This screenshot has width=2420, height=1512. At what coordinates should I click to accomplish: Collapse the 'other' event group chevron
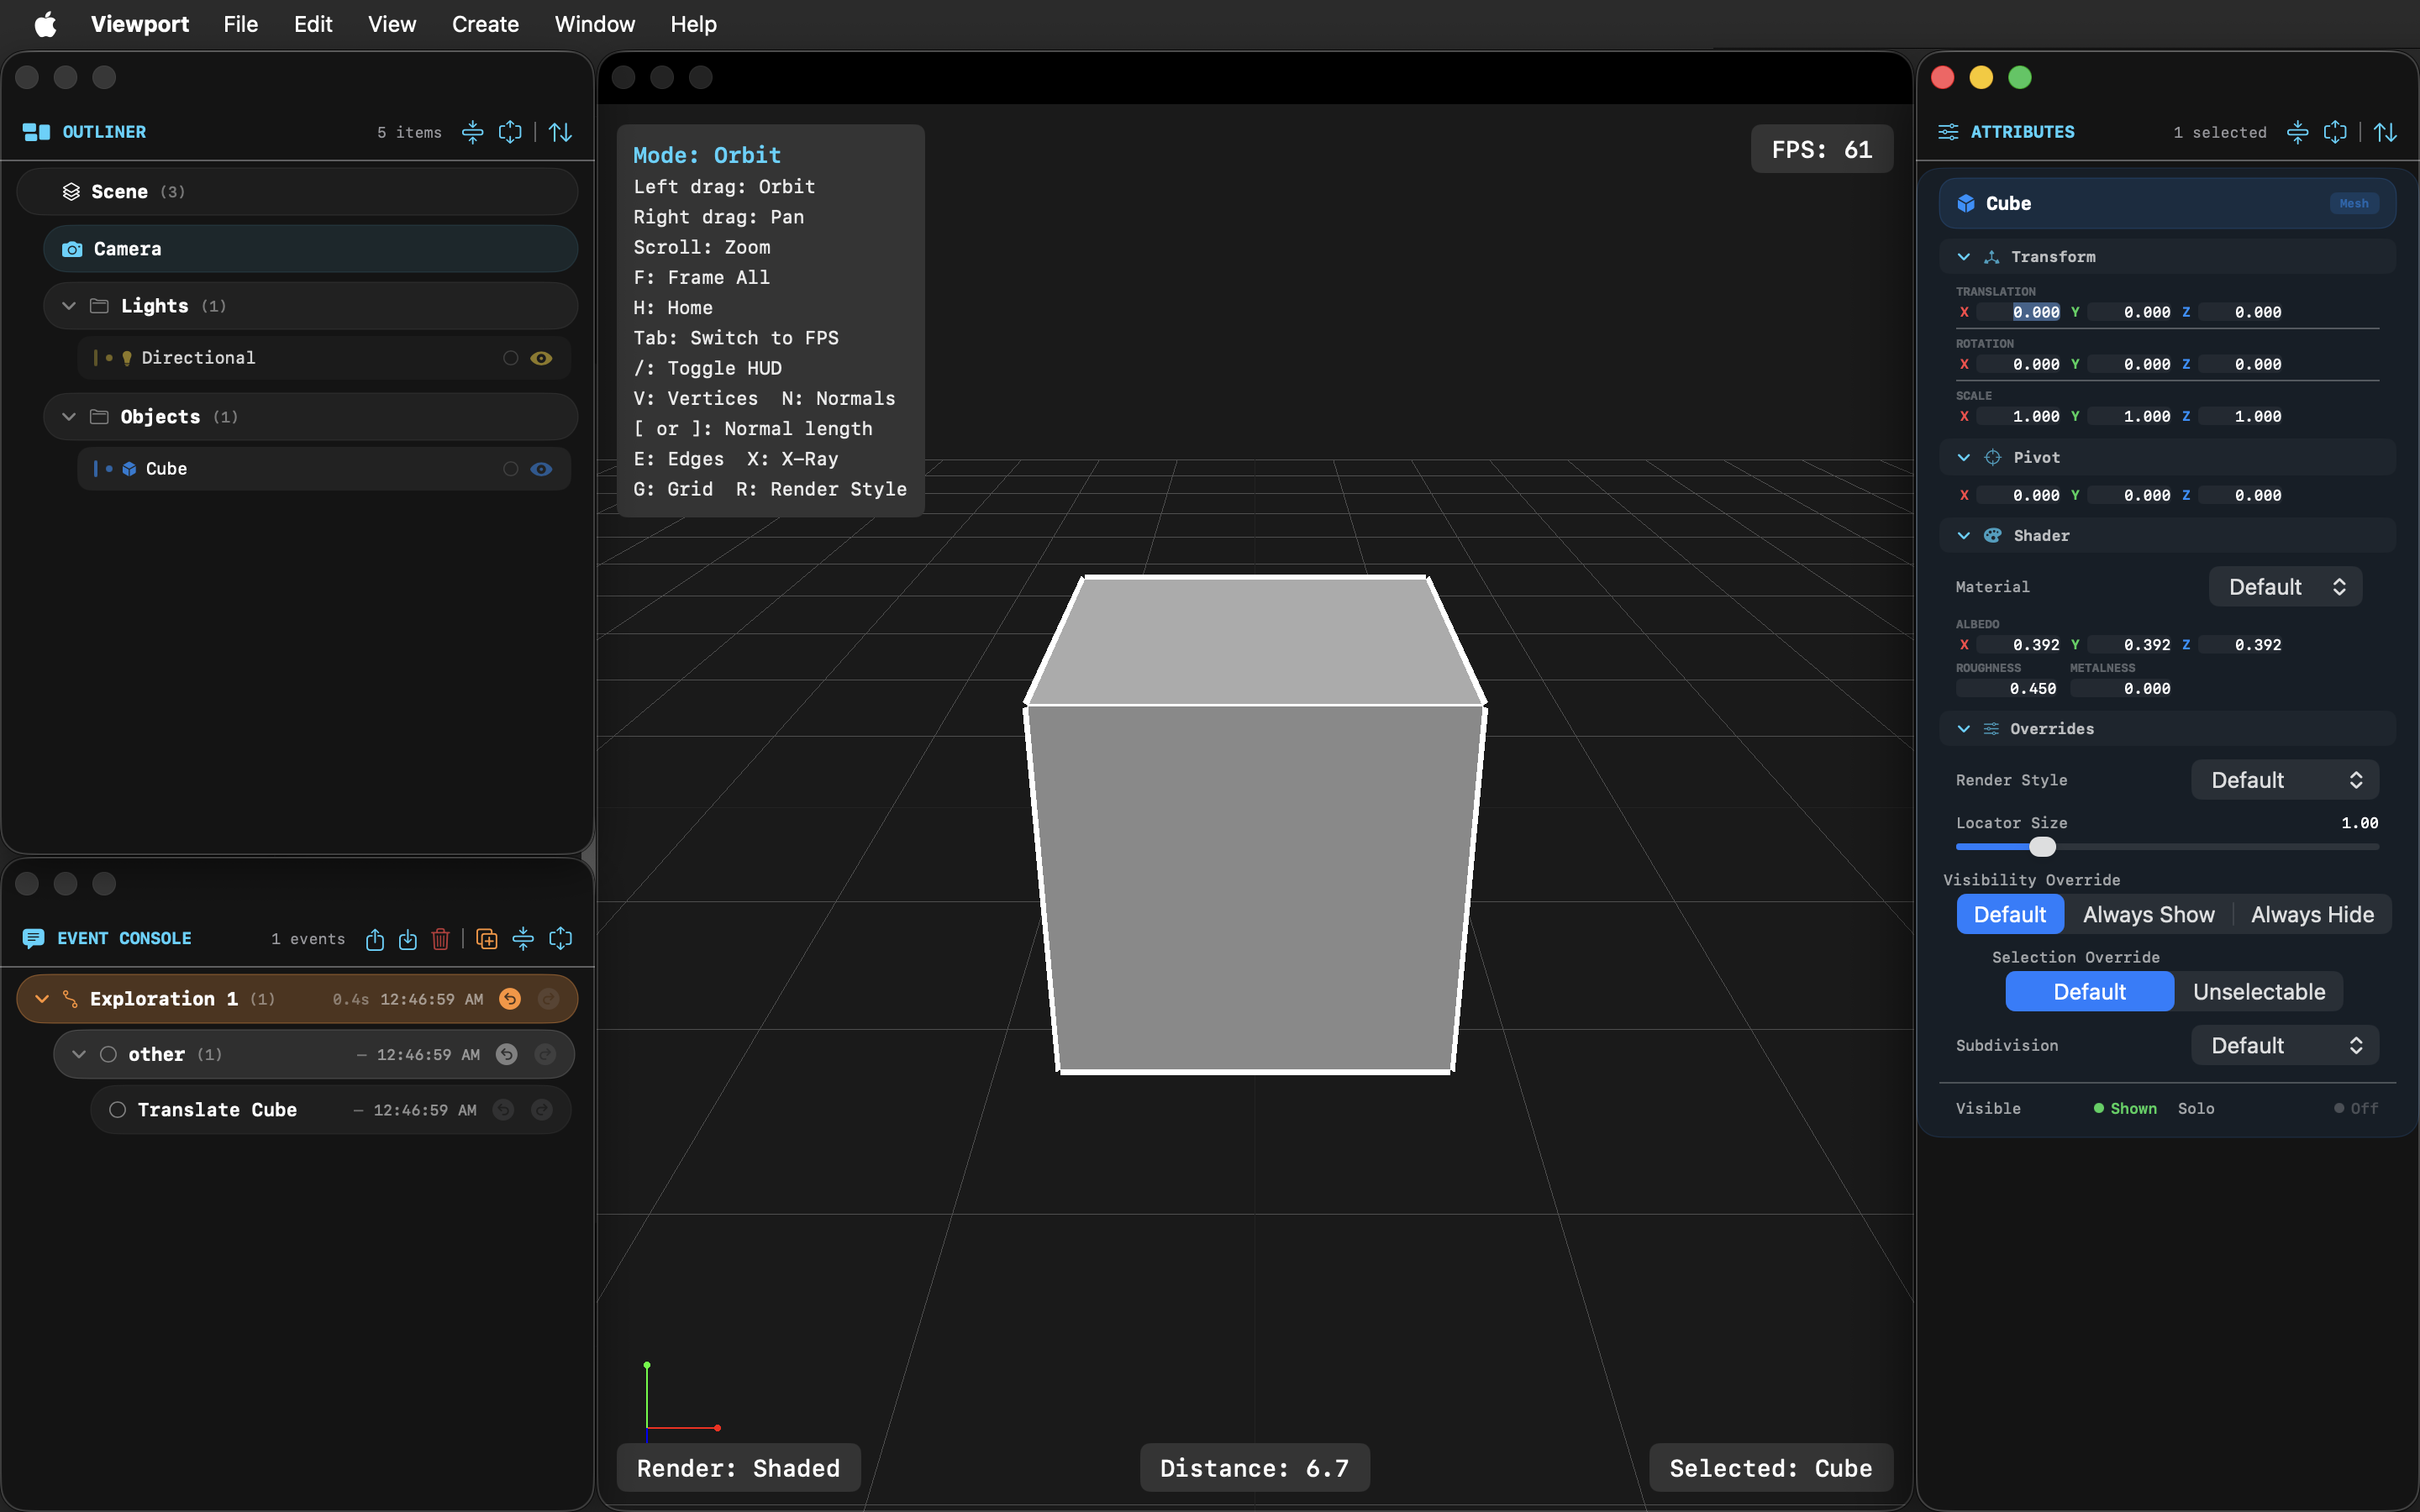[x=79, y=1054]
